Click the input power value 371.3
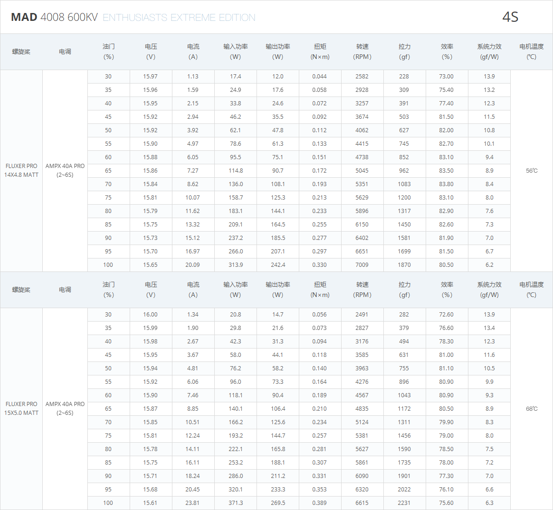 [x=236, y=503]
